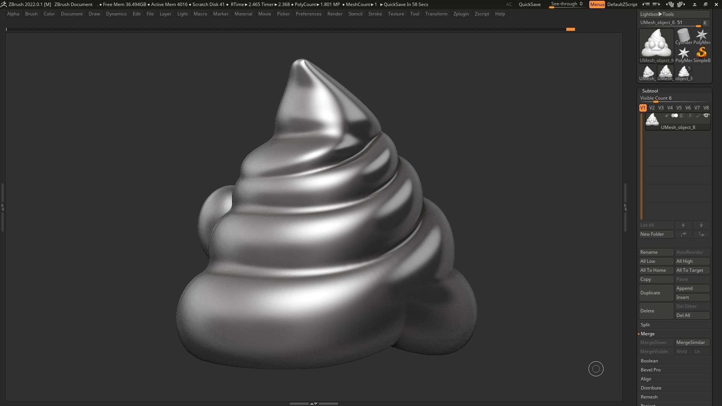
Task: Expand the Remesh section
Action: 649,397
